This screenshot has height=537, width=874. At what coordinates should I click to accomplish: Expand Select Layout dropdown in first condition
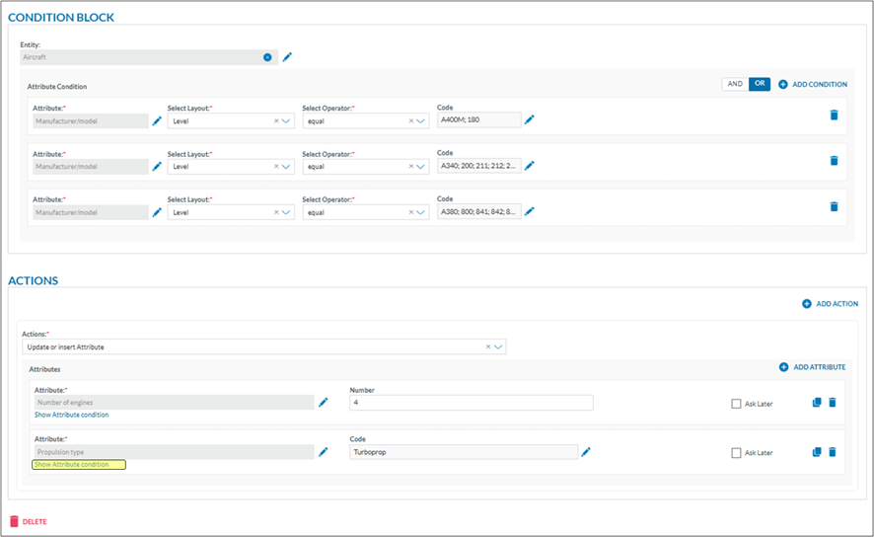pos(287,120)
